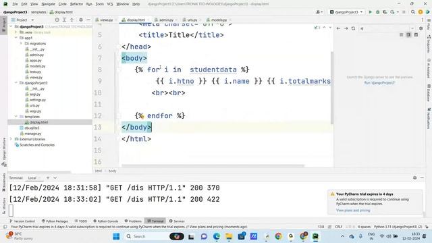Reload the built-in preview page
Viewport: 432px width, 243px height.
tap(353, 28)
